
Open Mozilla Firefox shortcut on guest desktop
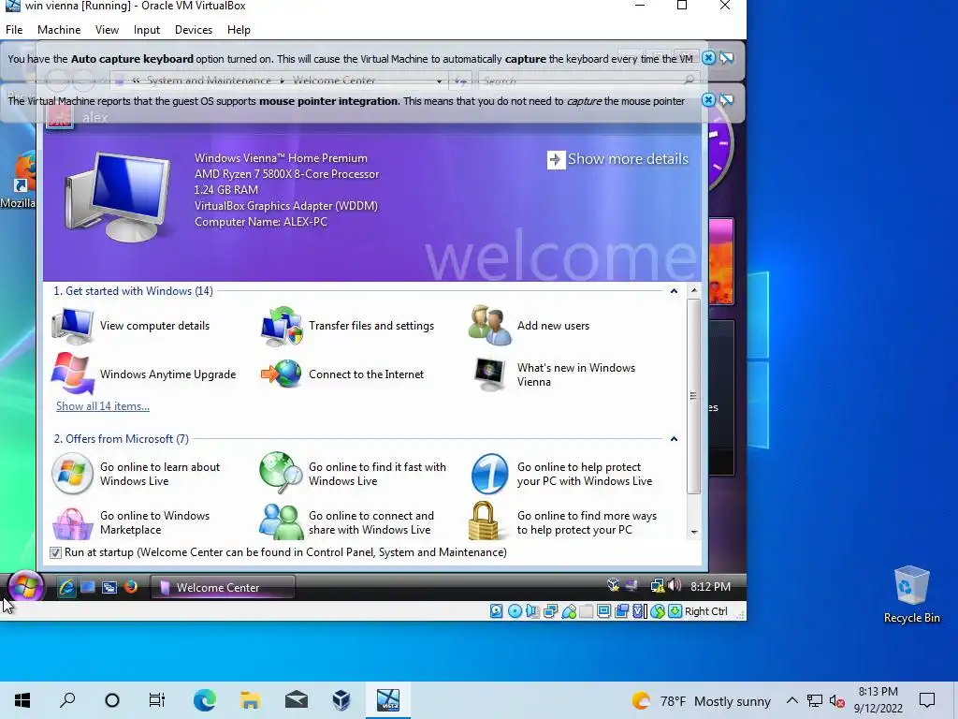click(x=19, y=181)
